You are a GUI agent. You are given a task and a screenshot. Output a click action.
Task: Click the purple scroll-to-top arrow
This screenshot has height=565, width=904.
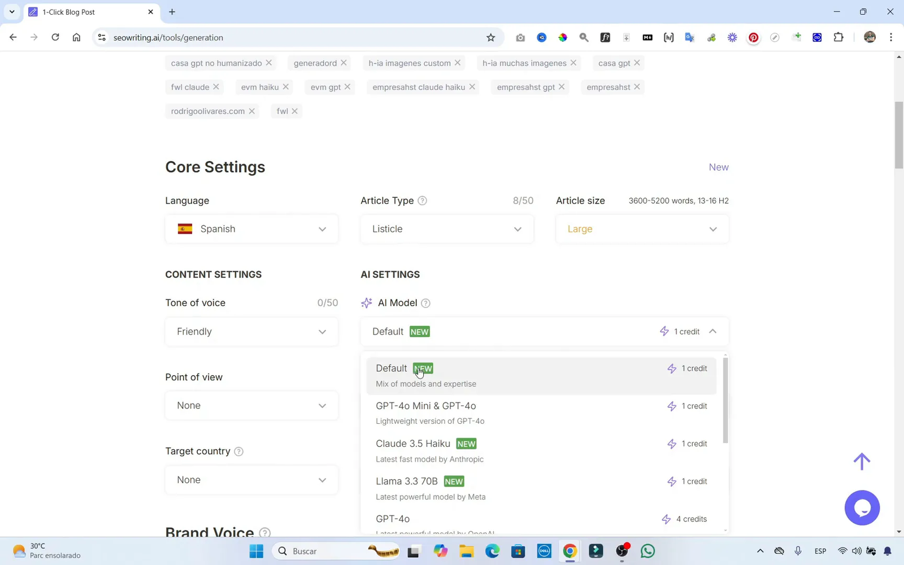pyautogui.click(x=861, y=461)
